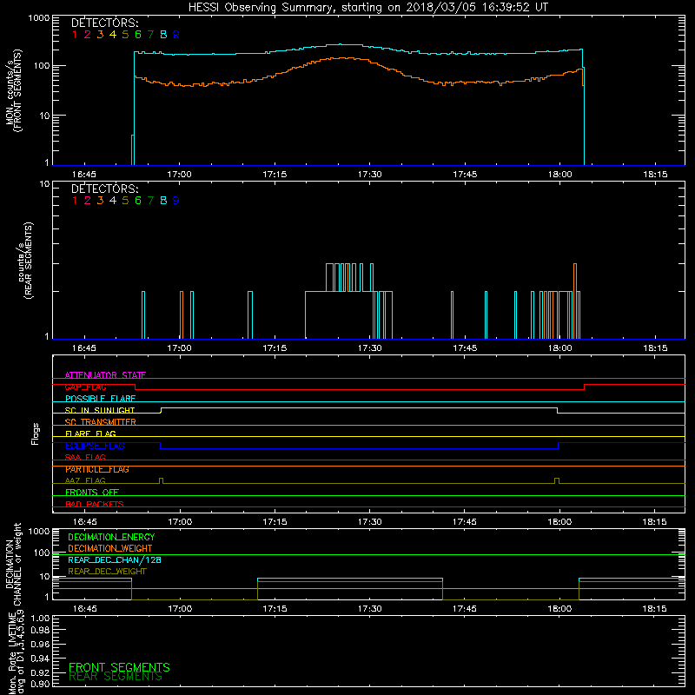Screen dimensions: 695x695
Task: Click the 17:45 tick label under the Flags plot
Action: coord(465,522)
